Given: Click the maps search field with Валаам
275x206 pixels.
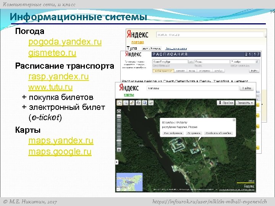Looking at the screenshot, I should click(193, 88).
